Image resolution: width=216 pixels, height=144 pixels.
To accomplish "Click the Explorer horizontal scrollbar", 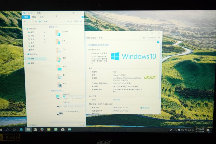I will pyautogui.click(x=67, y=122).
